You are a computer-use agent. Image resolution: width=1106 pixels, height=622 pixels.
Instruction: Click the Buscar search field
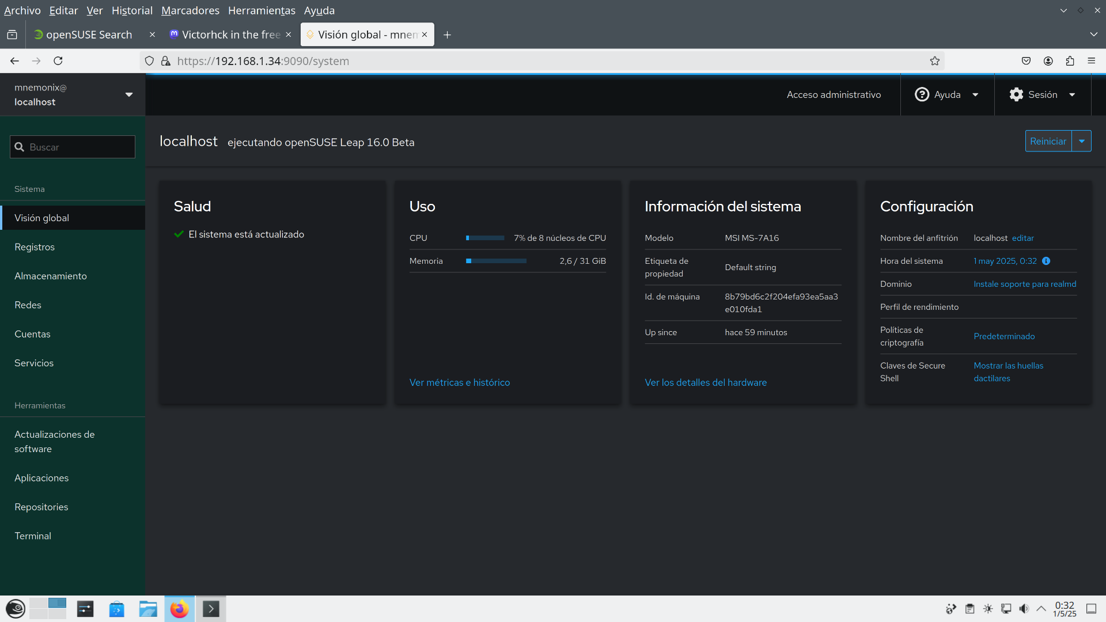(x=73, y=147)
